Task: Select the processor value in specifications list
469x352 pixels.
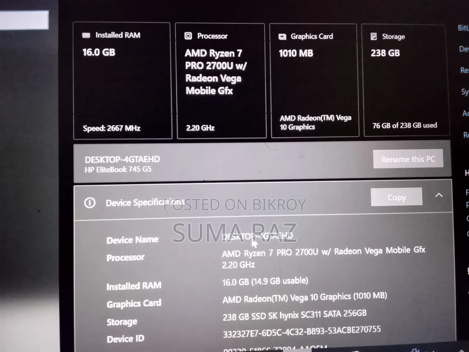Action: 324,258
